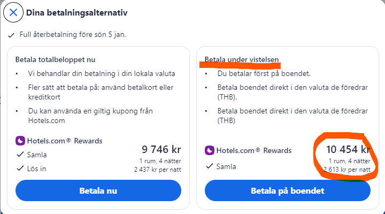Viewport: 385px width, 214px height.
Task: Click the Lös in checkmark icon
Action: pyautogui.click(x=20, y=169)
